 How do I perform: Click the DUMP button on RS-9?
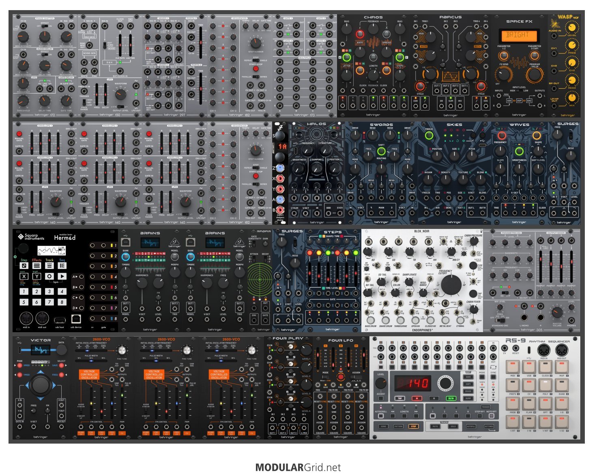click(x=468, y=398)
